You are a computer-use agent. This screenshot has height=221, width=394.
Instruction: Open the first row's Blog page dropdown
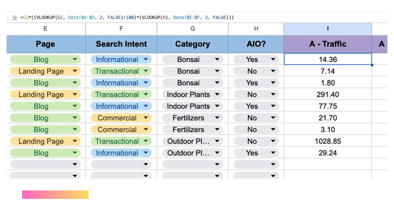point(75,59)
